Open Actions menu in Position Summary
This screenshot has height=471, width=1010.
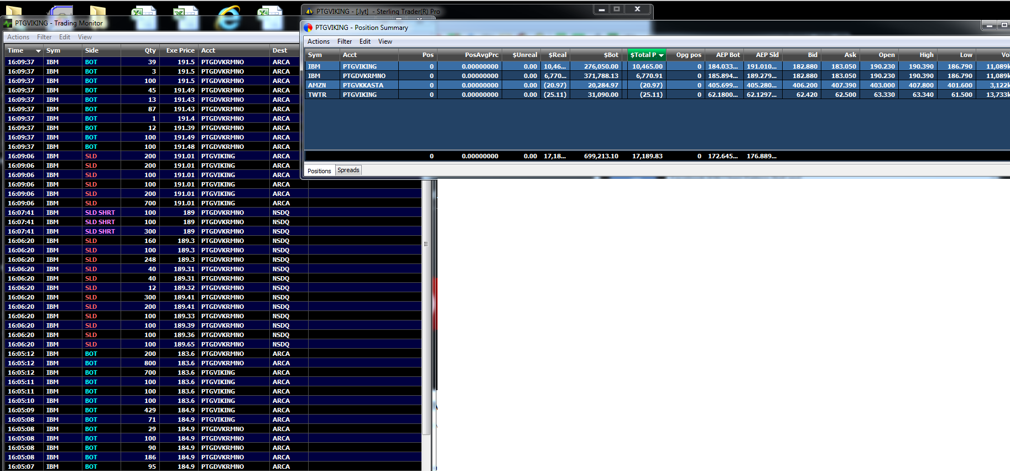[x=319, y=42]
